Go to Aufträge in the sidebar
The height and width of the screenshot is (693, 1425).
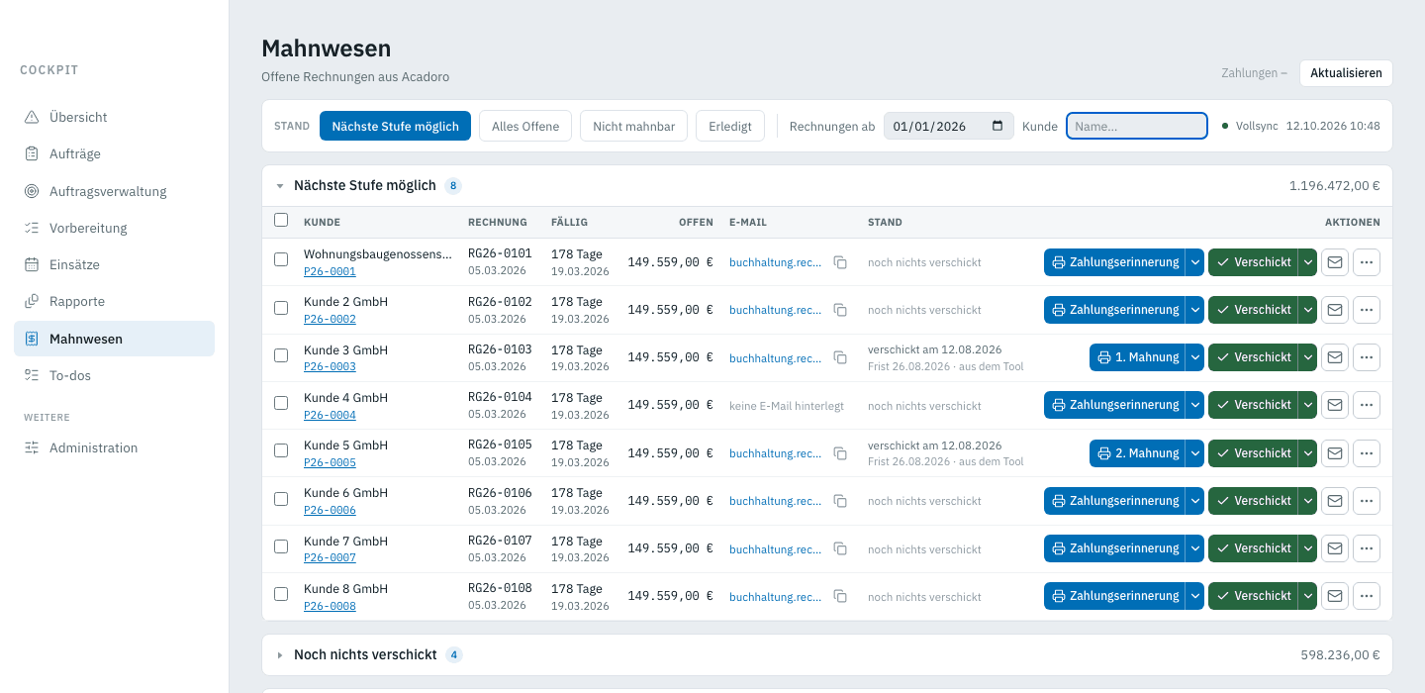[114, 153]
